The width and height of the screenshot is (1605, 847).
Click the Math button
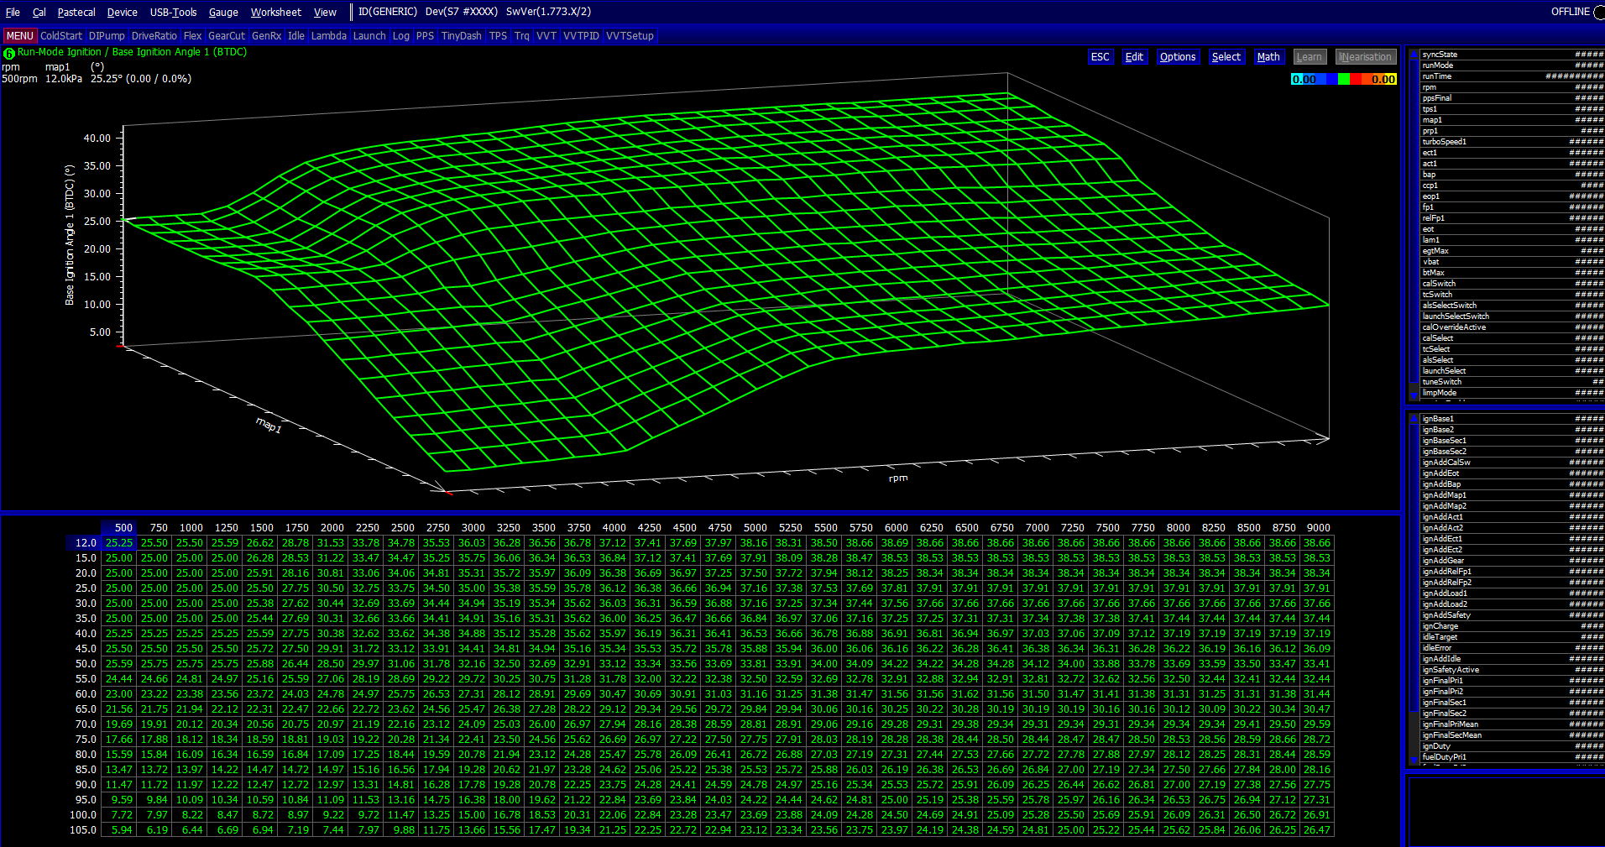click(1268, 57)
